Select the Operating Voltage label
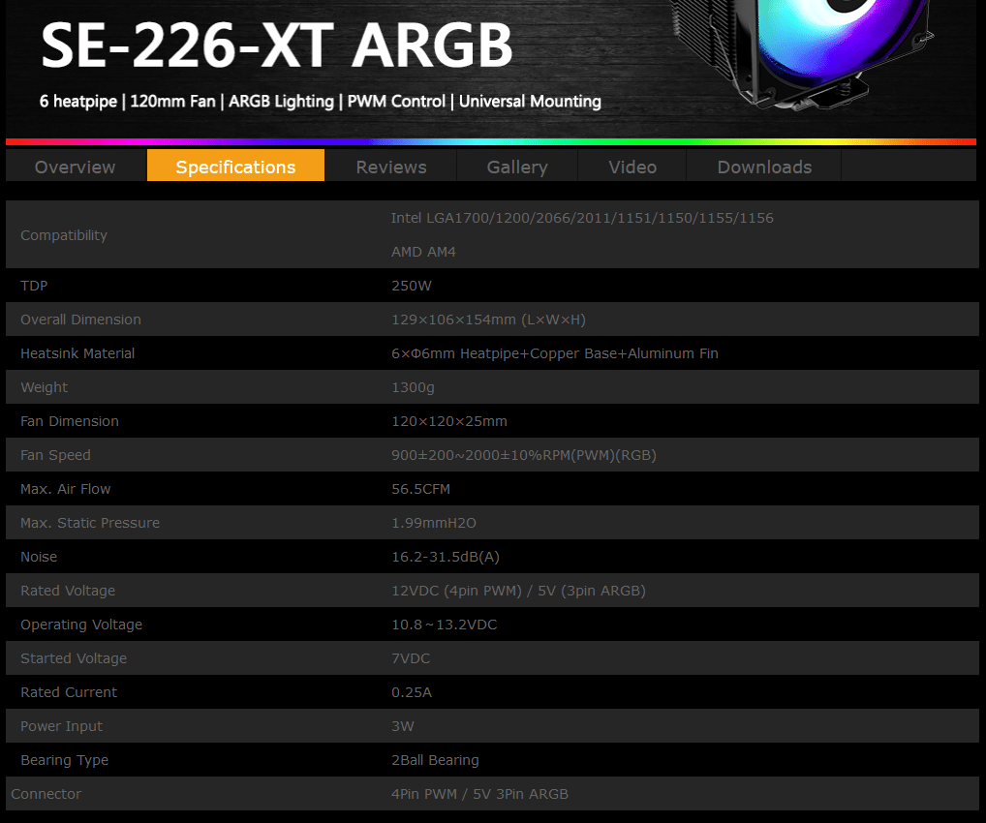 81,625
